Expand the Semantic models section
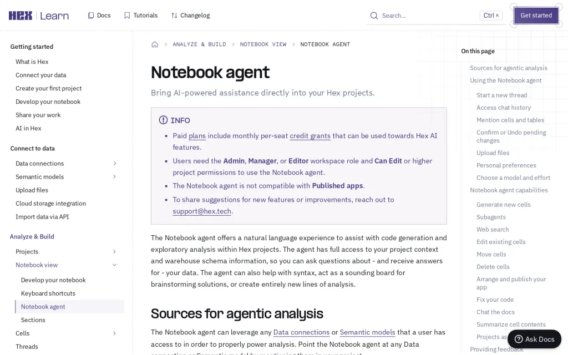The height and width of the screenshot is (355, 568). [114, 177]
